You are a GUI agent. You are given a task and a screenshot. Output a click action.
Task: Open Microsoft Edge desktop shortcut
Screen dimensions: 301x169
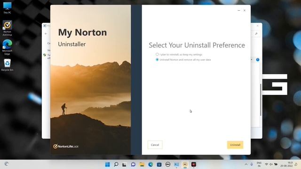point(8,47)
